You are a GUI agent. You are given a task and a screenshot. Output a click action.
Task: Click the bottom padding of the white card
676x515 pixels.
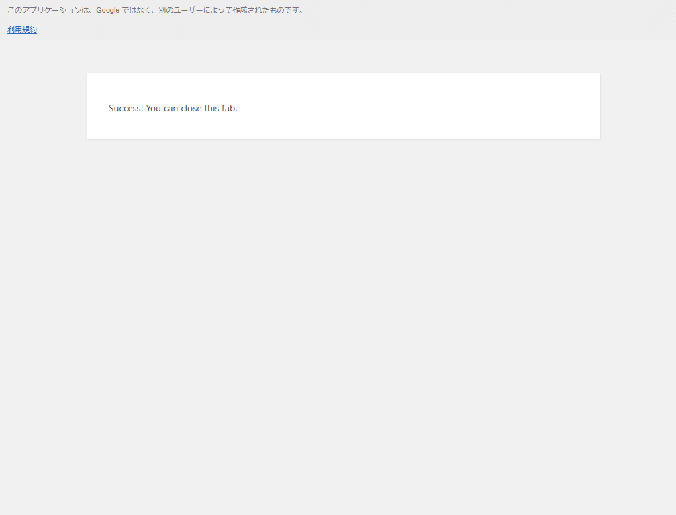[x=342, y=130]
